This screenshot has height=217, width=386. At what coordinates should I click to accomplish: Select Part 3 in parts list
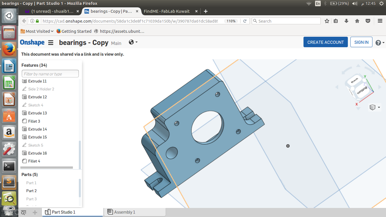(x=31, y=199)
